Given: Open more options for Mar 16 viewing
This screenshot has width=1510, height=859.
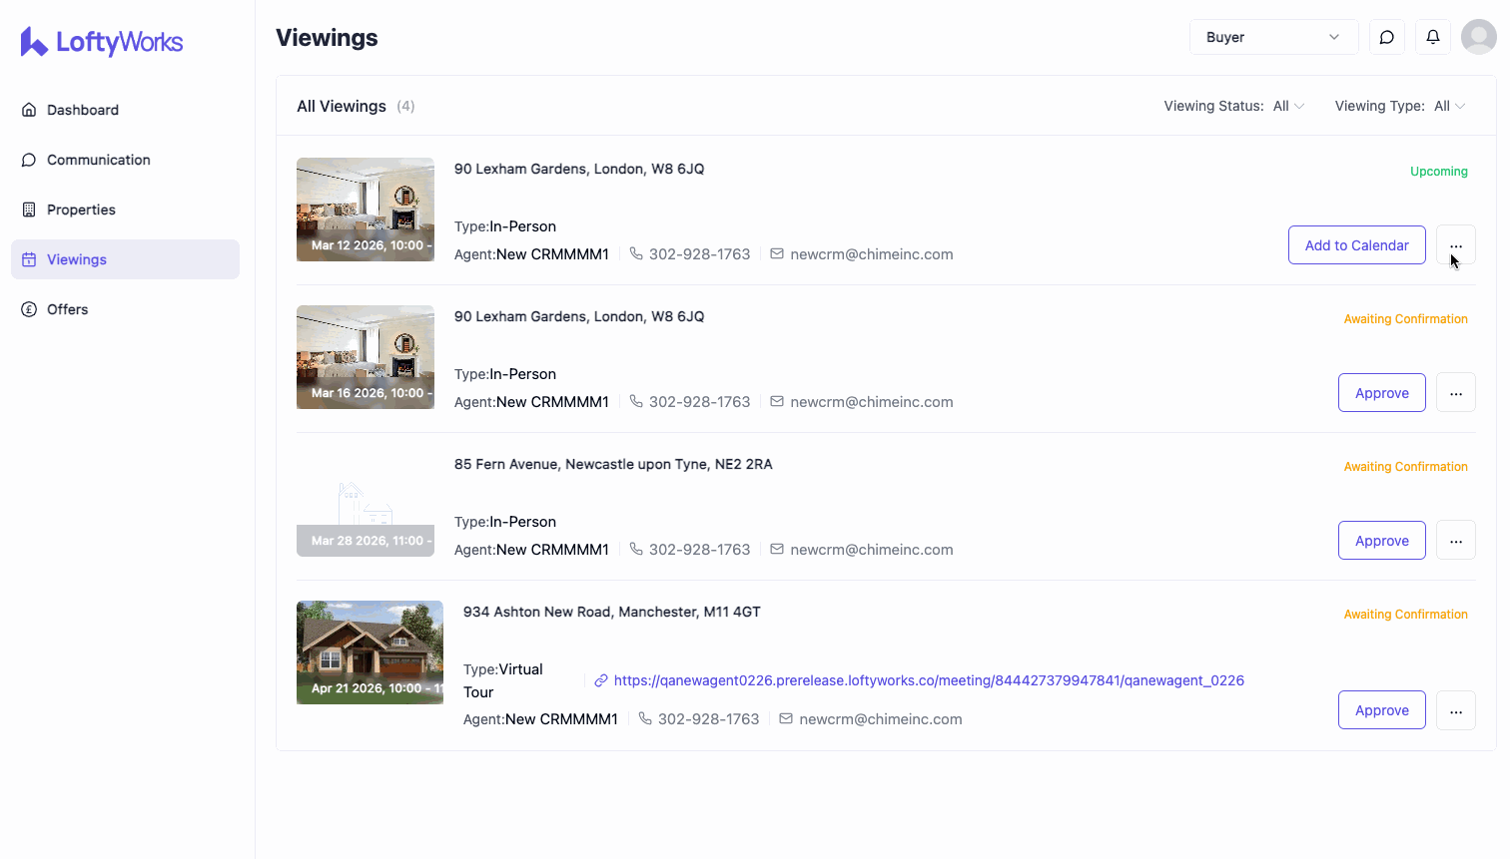Looking at the screenshot, I should click(x=1455, y=393).
